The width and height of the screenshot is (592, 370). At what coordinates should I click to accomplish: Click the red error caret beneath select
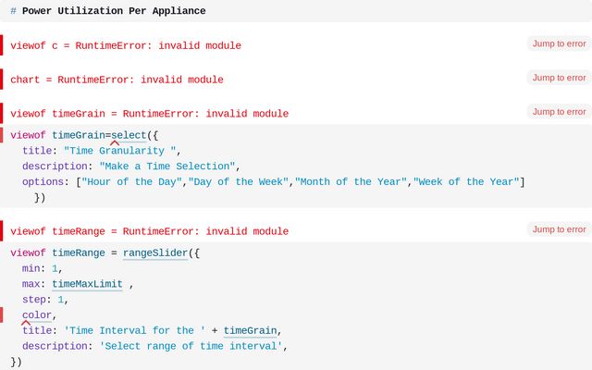coord(115,143)
